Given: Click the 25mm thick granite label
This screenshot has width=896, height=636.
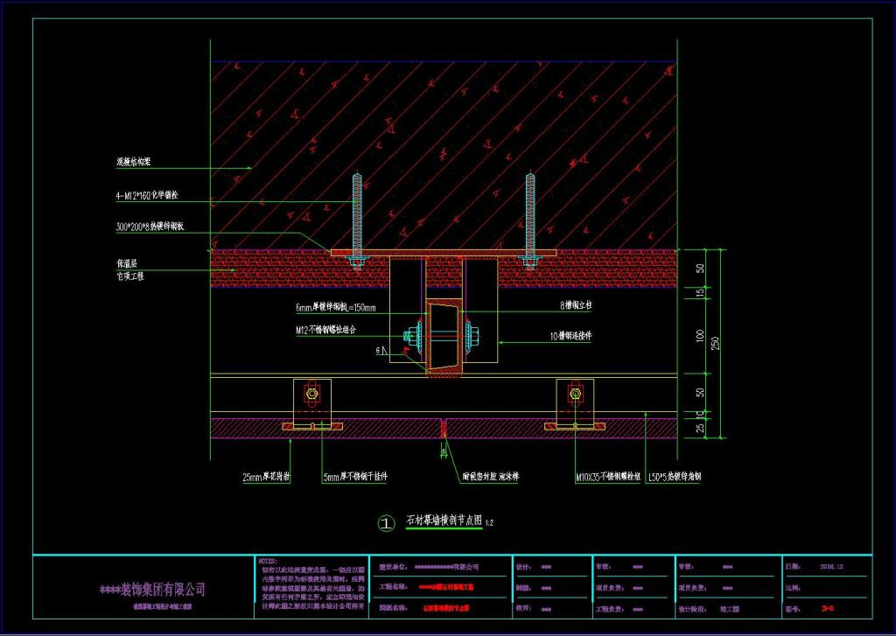Looking at the screenshot, I should (268, 477).
